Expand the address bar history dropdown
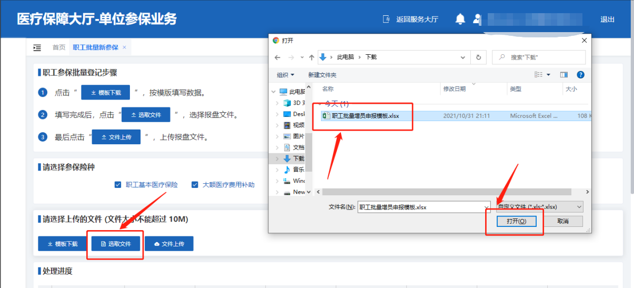 click(x=463, y=57)
